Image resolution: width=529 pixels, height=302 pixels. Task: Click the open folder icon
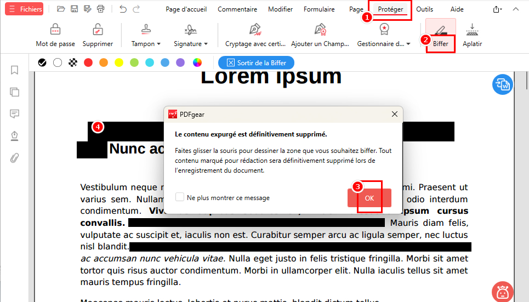click(x=61, y=9)
